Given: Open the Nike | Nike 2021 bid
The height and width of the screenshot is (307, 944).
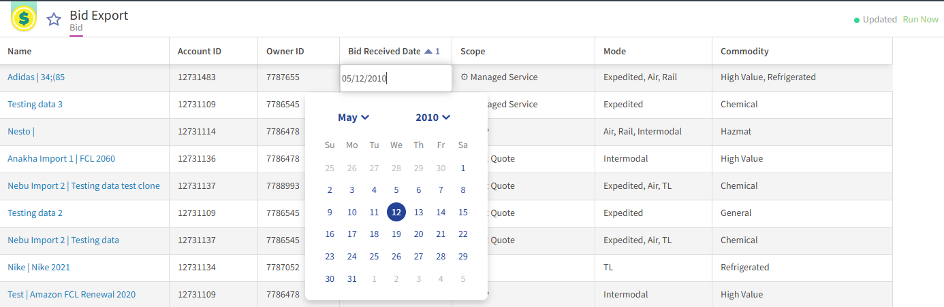Looking at the screenshot, I should coord(39,268).
